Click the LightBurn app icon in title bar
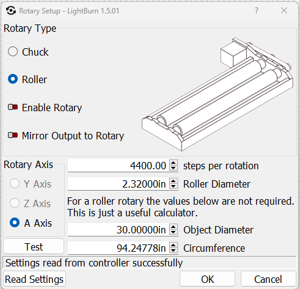This screenshot has height=289, width=300. 11,10
